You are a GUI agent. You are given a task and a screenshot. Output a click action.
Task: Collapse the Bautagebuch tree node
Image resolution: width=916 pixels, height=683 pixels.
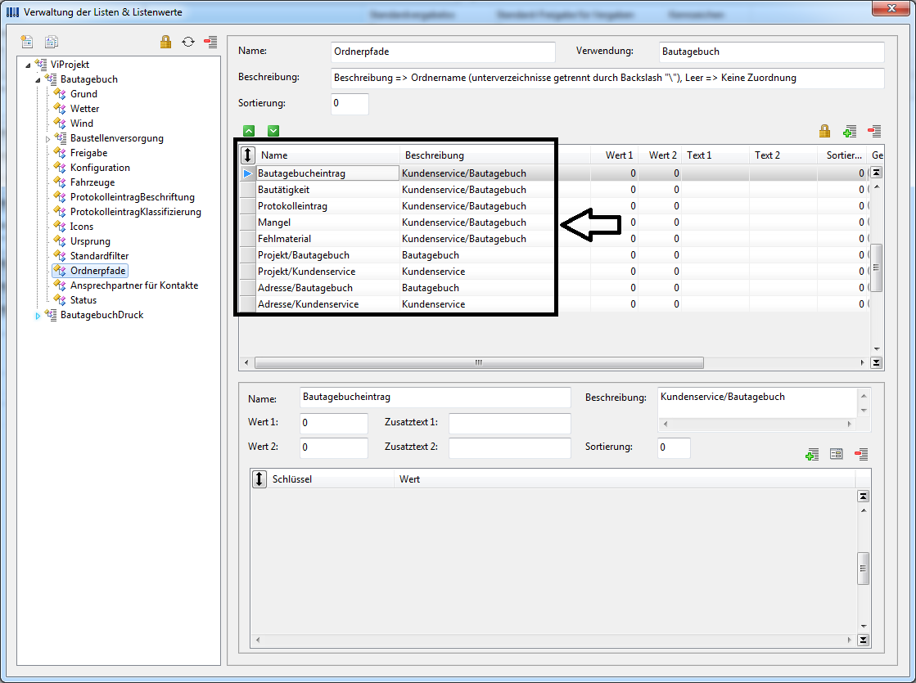(x=38, y=79)
